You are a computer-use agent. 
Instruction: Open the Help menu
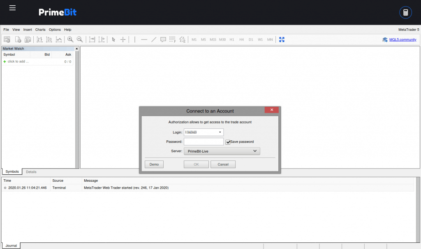tap(68, 30)
